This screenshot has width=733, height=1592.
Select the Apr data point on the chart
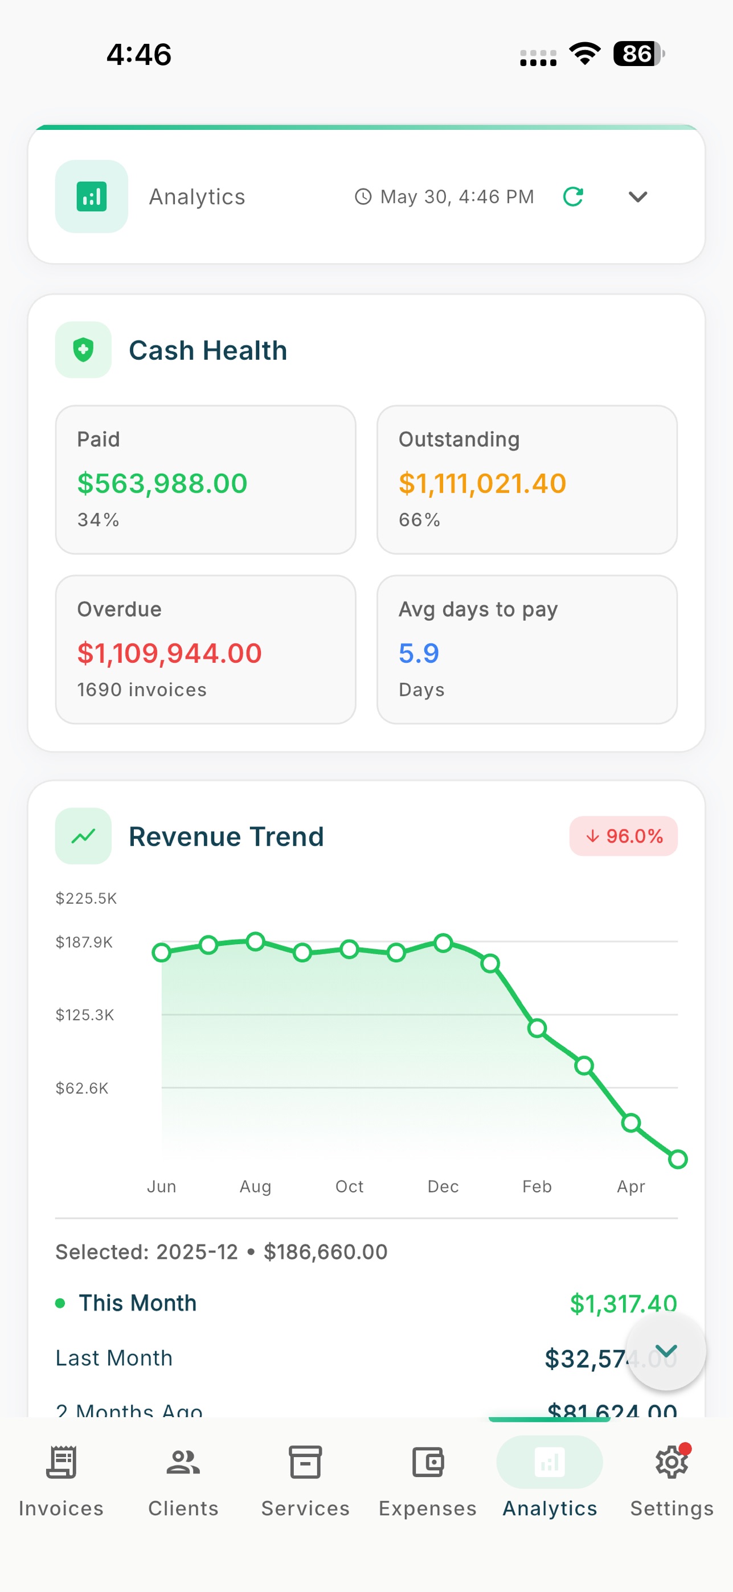pyautogui.click(x=631, y=1123)
